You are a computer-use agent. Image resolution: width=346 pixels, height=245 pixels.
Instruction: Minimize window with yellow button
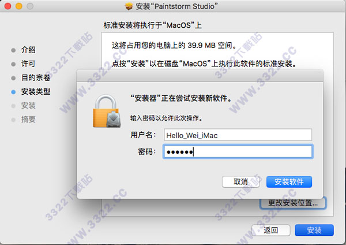tap(19, 6)
